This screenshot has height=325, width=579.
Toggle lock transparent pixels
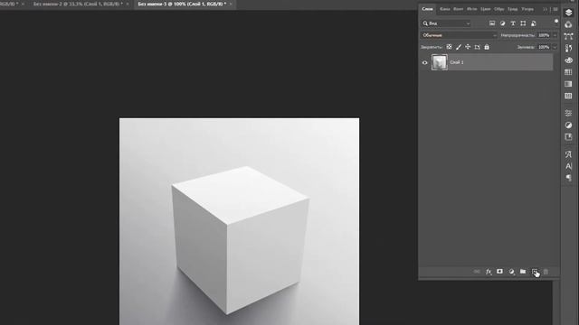pyautogui.click(x=449, y=47)
